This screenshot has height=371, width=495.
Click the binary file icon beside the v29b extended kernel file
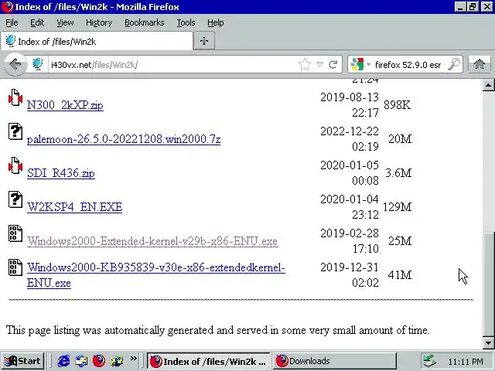15,233
